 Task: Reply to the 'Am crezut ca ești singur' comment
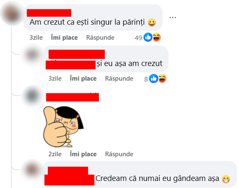(100, 38)
